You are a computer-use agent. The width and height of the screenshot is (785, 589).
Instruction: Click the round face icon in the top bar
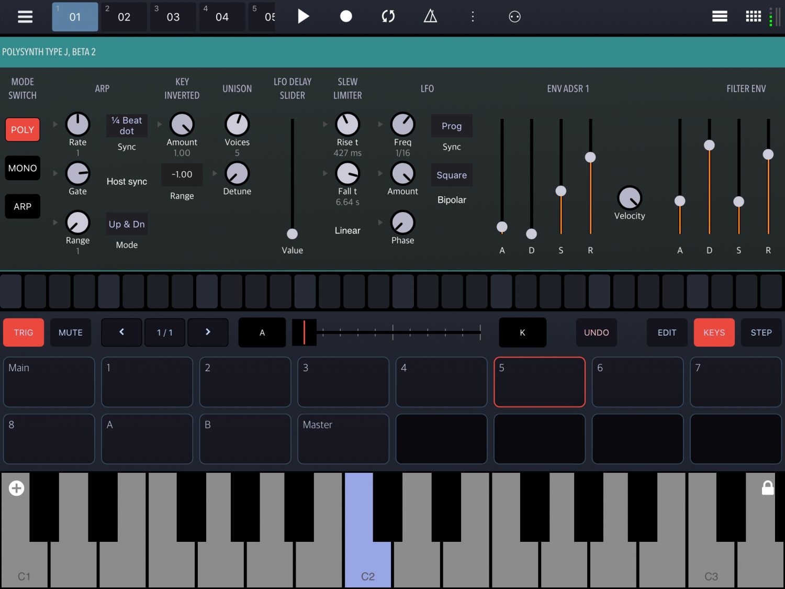[x=514, y=17]
